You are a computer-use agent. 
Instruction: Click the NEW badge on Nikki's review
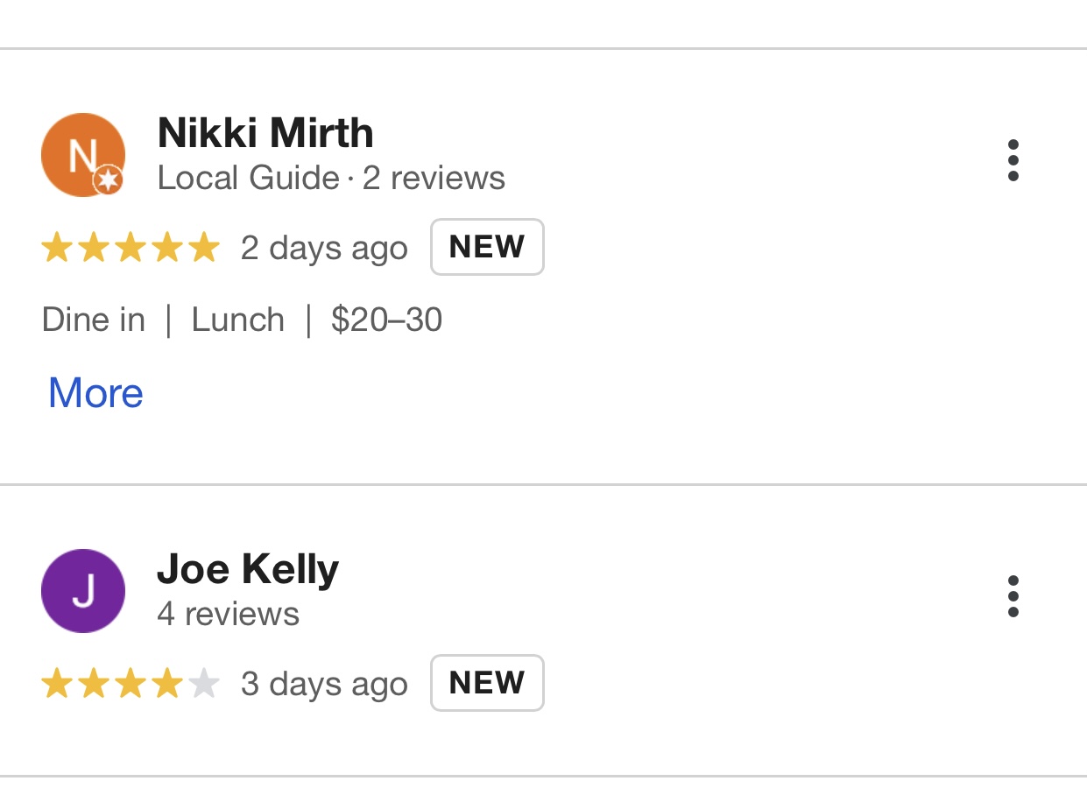(x=487, y=247)
